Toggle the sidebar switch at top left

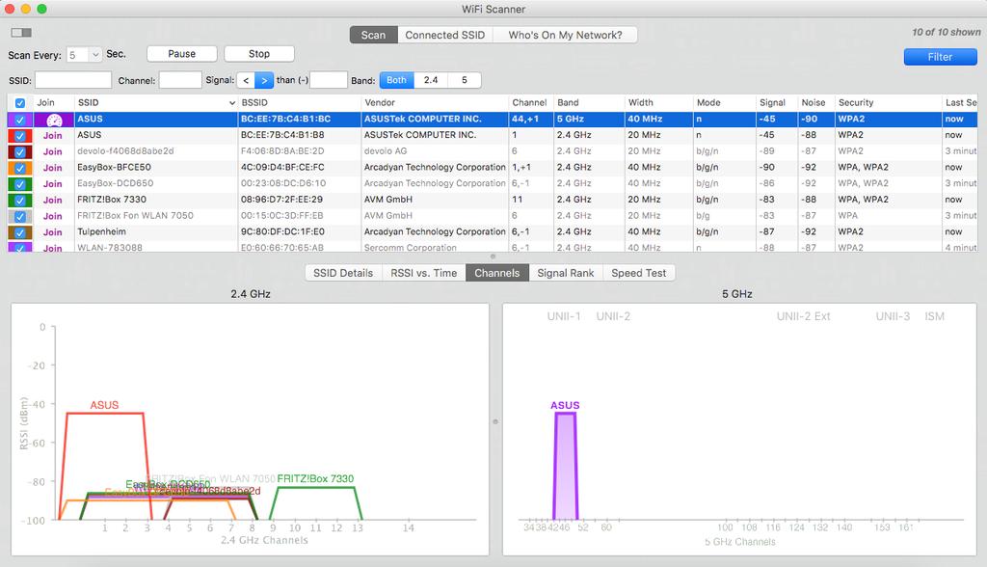click(x=21, y=32)
